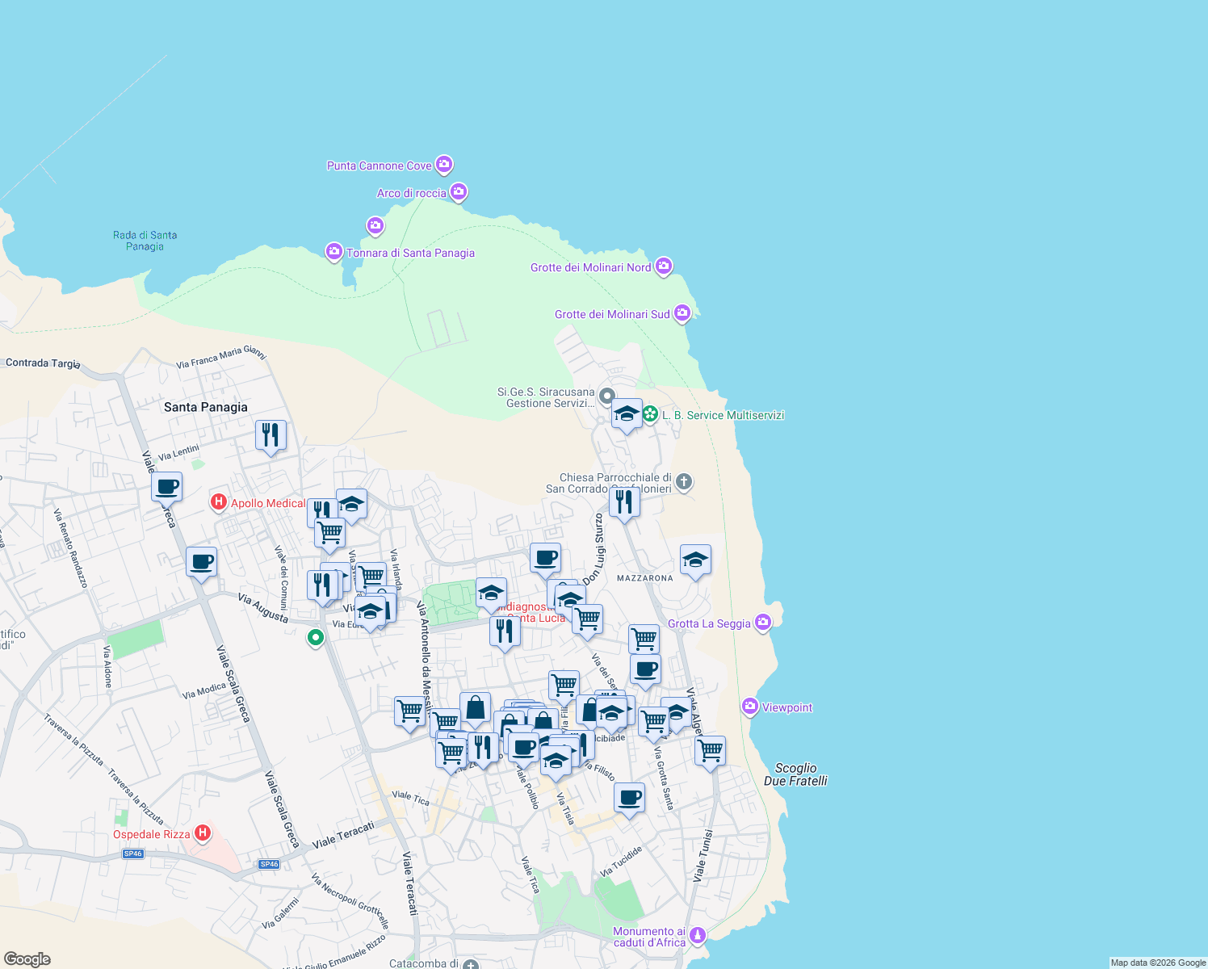1208x969 pixels.
Task: Select the coffee cup icon near Via Augusta
Action: (201, 563)
